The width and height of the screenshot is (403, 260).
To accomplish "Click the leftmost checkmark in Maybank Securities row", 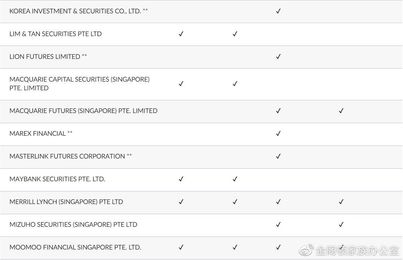I will tap(181, 179).
